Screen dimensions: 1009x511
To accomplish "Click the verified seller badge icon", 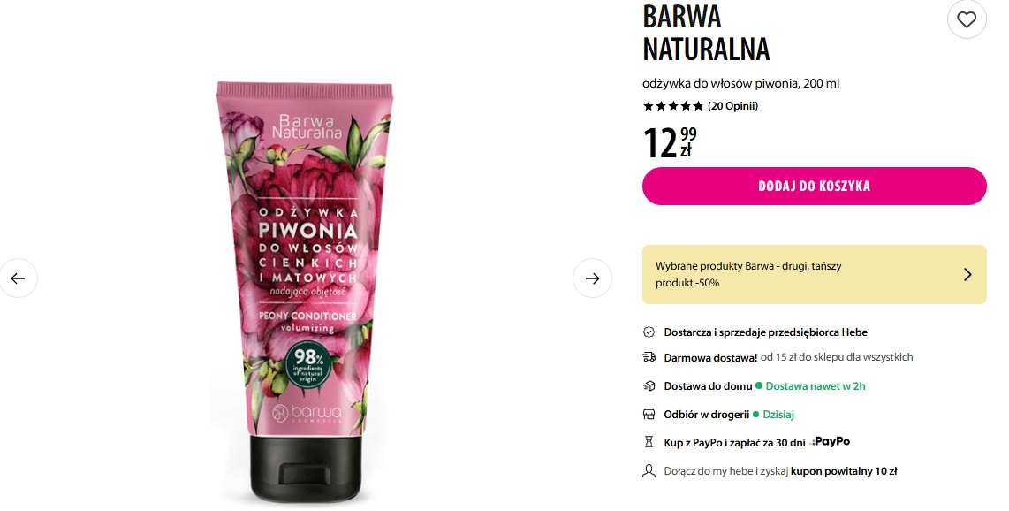I will click(649, 332).
